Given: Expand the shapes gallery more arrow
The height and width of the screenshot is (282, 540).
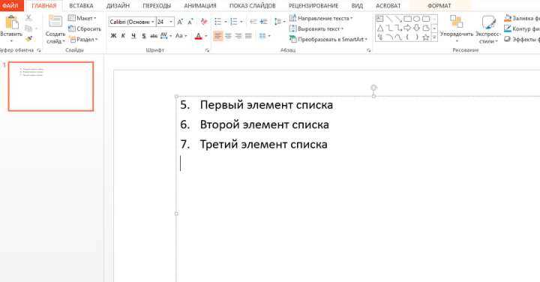Looking at the screenshot, I should [x=434, y=37].
